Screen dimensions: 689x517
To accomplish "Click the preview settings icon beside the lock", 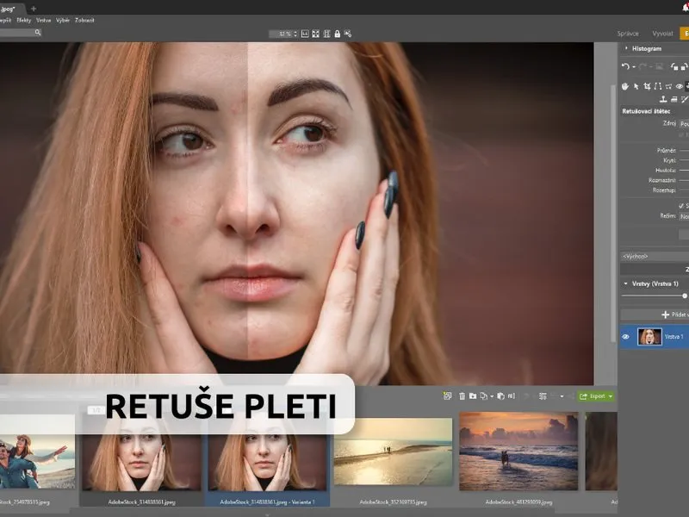I will coord(348,34).
